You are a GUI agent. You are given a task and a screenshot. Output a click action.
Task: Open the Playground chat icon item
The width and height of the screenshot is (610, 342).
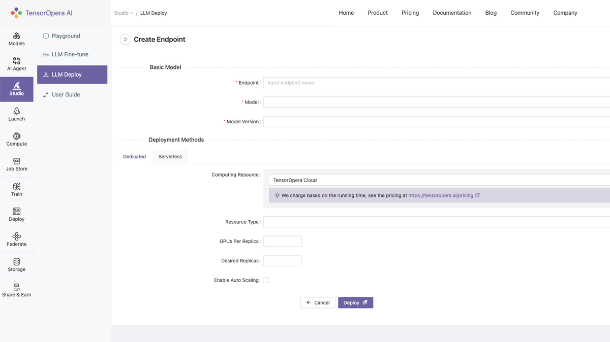(66, 36)
